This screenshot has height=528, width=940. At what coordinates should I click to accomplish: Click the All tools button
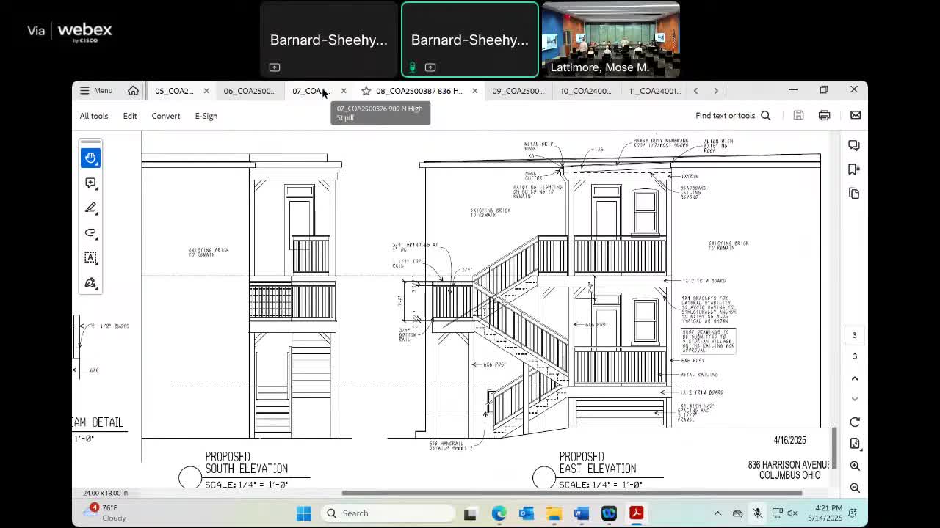click(x=94, y=116)
